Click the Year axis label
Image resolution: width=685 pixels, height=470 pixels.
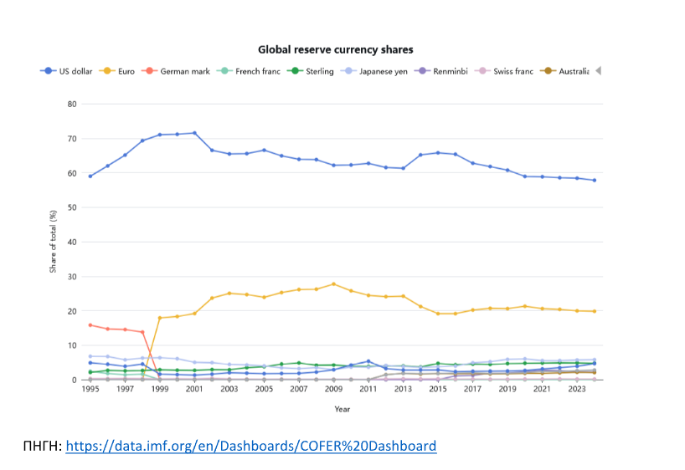tap(342, 410)
